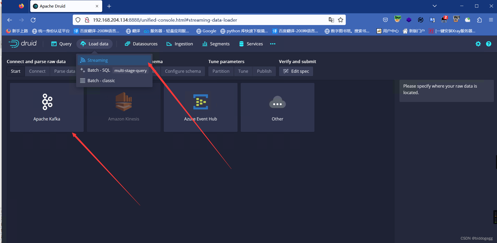This screenshot has width=497, height=243.
Task: Open the Query view
Action: coord(61,44)
